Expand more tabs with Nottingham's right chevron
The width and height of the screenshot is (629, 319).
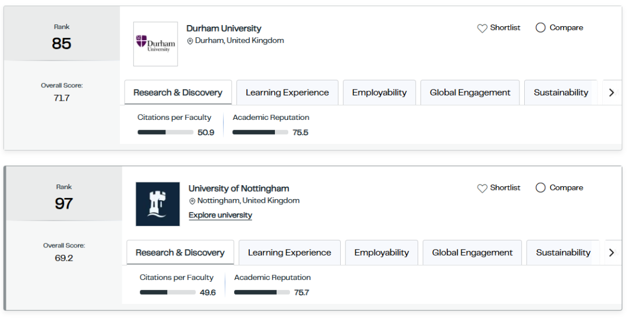click(x=612, y=253)
